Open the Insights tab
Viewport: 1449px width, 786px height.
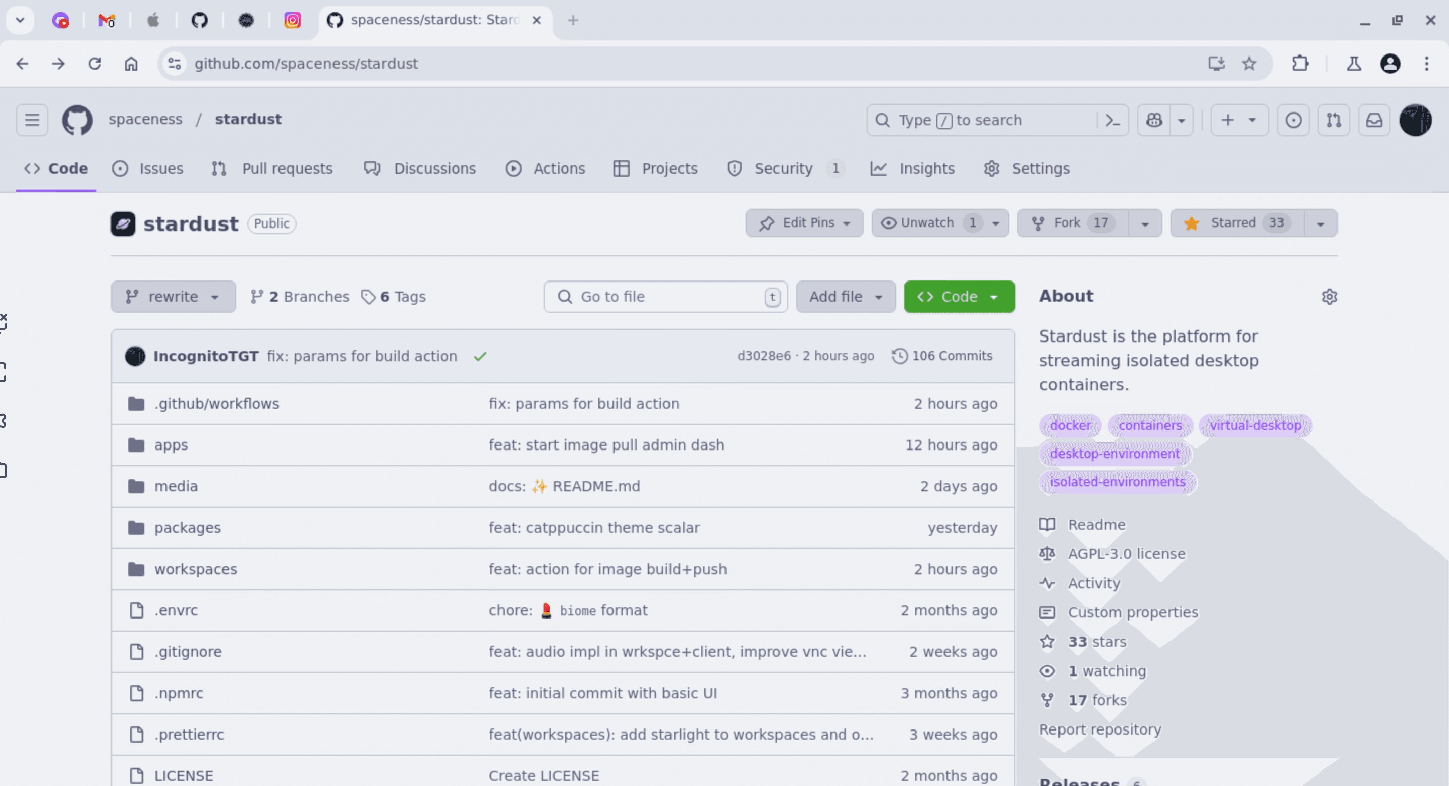[x=912, y=168]
